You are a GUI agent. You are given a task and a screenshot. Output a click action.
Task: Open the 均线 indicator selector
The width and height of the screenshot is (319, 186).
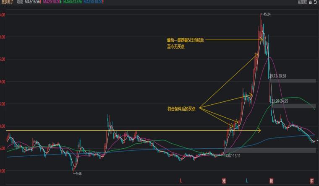[20, 2]
